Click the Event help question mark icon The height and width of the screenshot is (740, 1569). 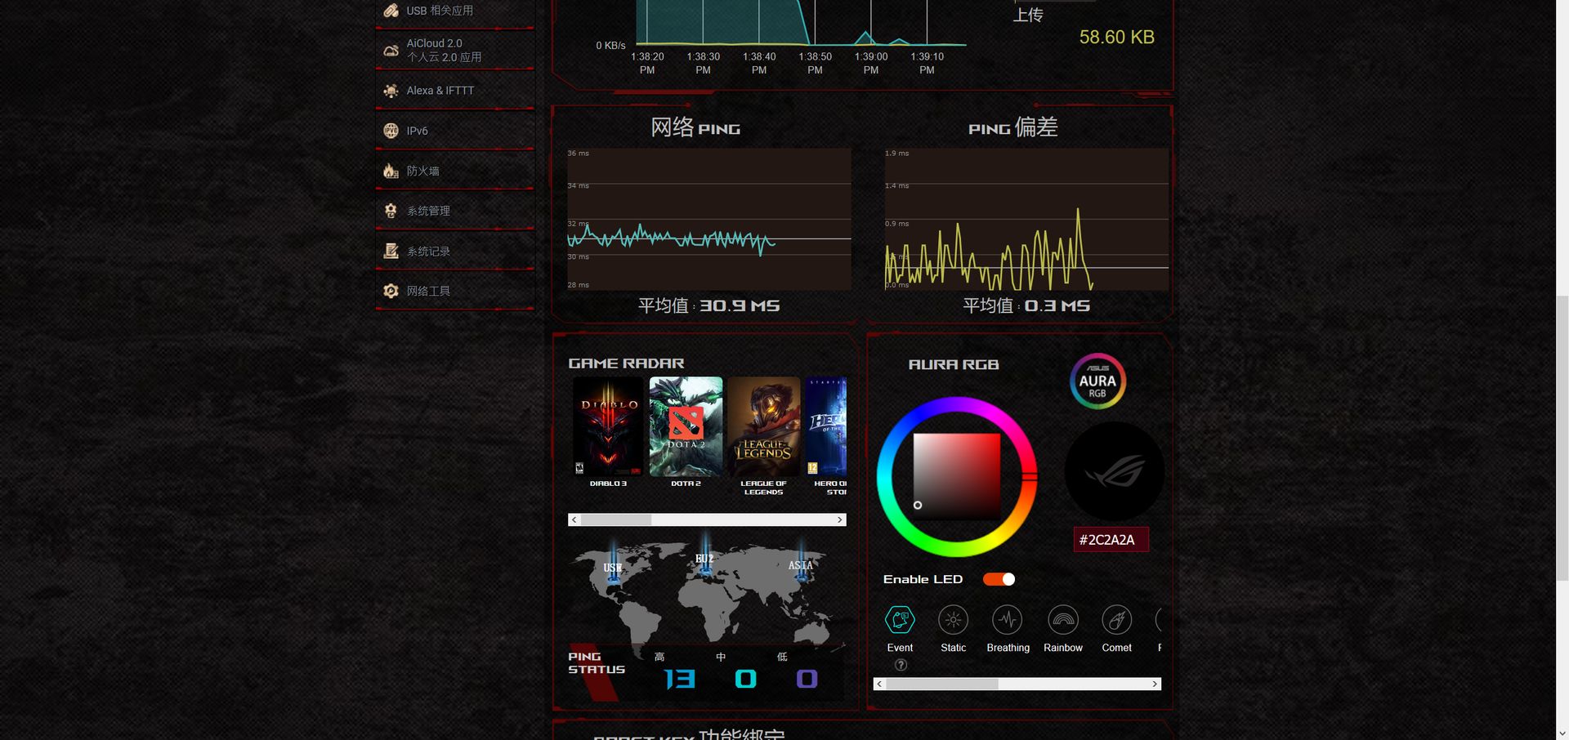click(901, 665)
